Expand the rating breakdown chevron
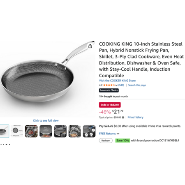The height and width of the screenshot is (185, 185). (x=116, y=85)
